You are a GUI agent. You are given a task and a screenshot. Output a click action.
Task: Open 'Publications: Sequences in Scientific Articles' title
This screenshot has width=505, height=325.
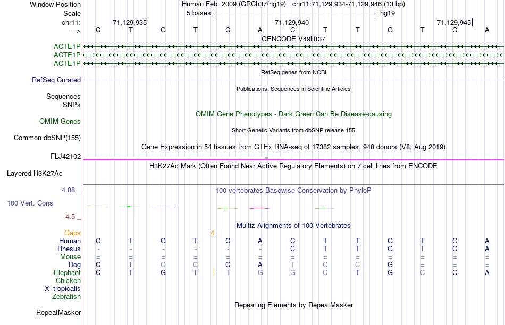pyautogui.click(x=293, y=89)
